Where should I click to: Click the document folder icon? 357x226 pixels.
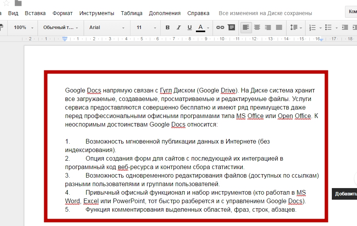tap(18, 3)
